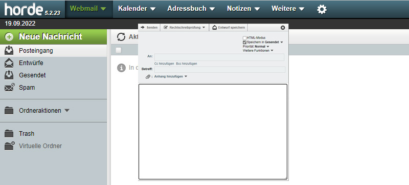Click the green plus icon for new message
The height and width of the screenshot is (185, 409).
pyautogui.click(x=9, y=37)
